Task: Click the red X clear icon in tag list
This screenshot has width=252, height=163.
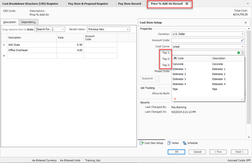Action: tap(175, 99)
